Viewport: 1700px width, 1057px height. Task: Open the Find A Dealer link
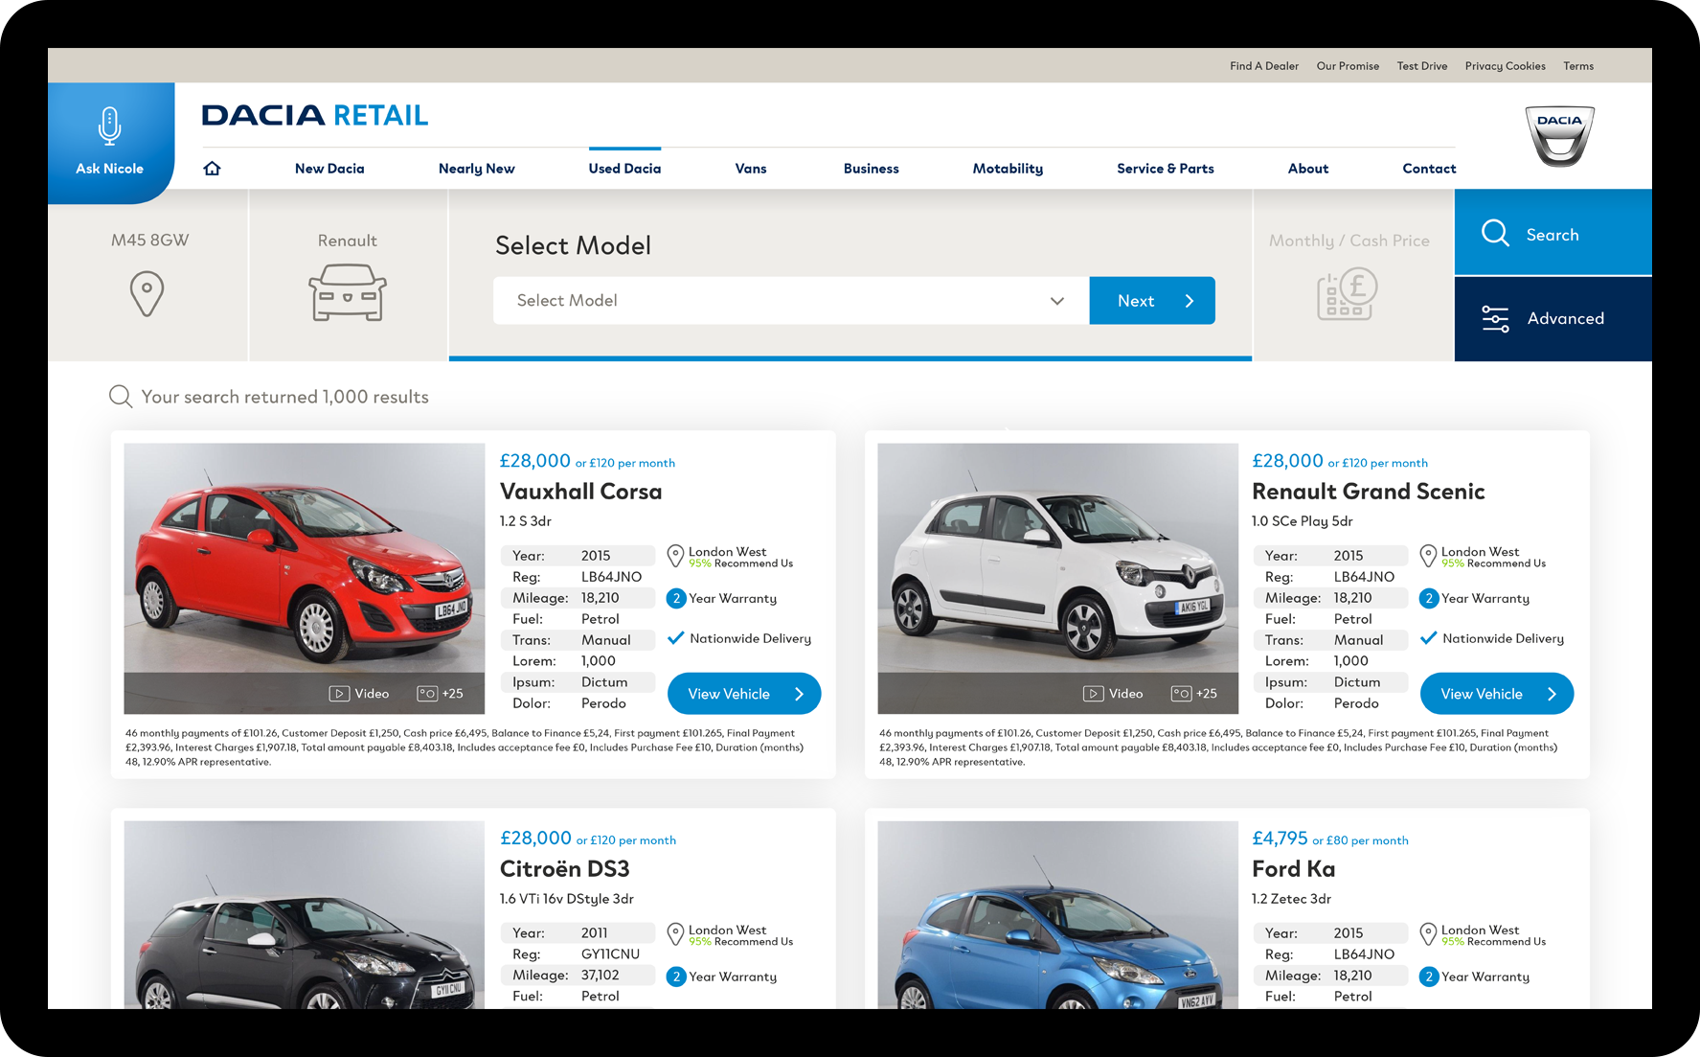click(x=1264, y=66)
